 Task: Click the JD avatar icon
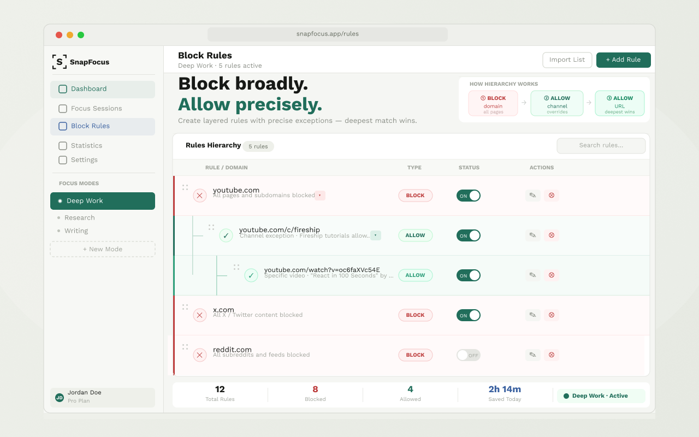coord(60,398)
